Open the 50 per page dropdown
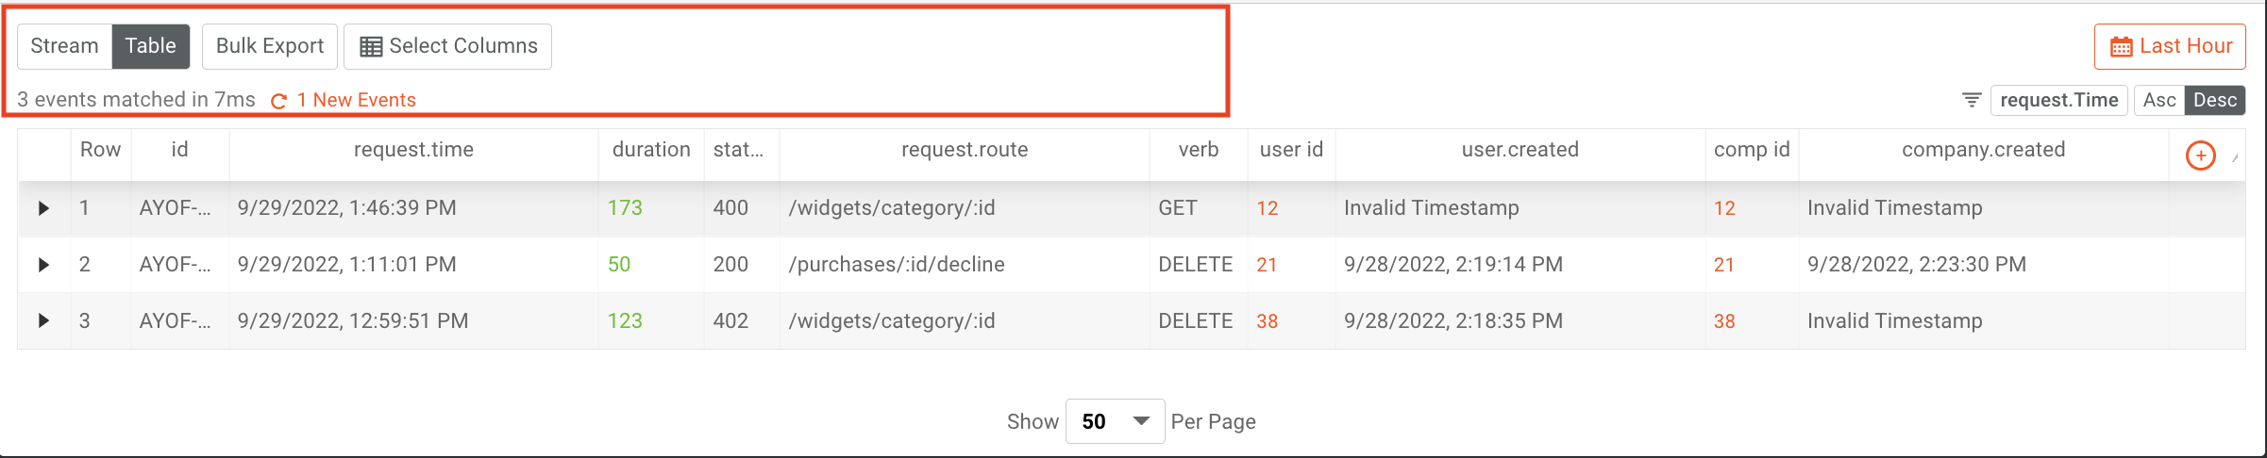Screen dimensions: 2267x458 1115,421
